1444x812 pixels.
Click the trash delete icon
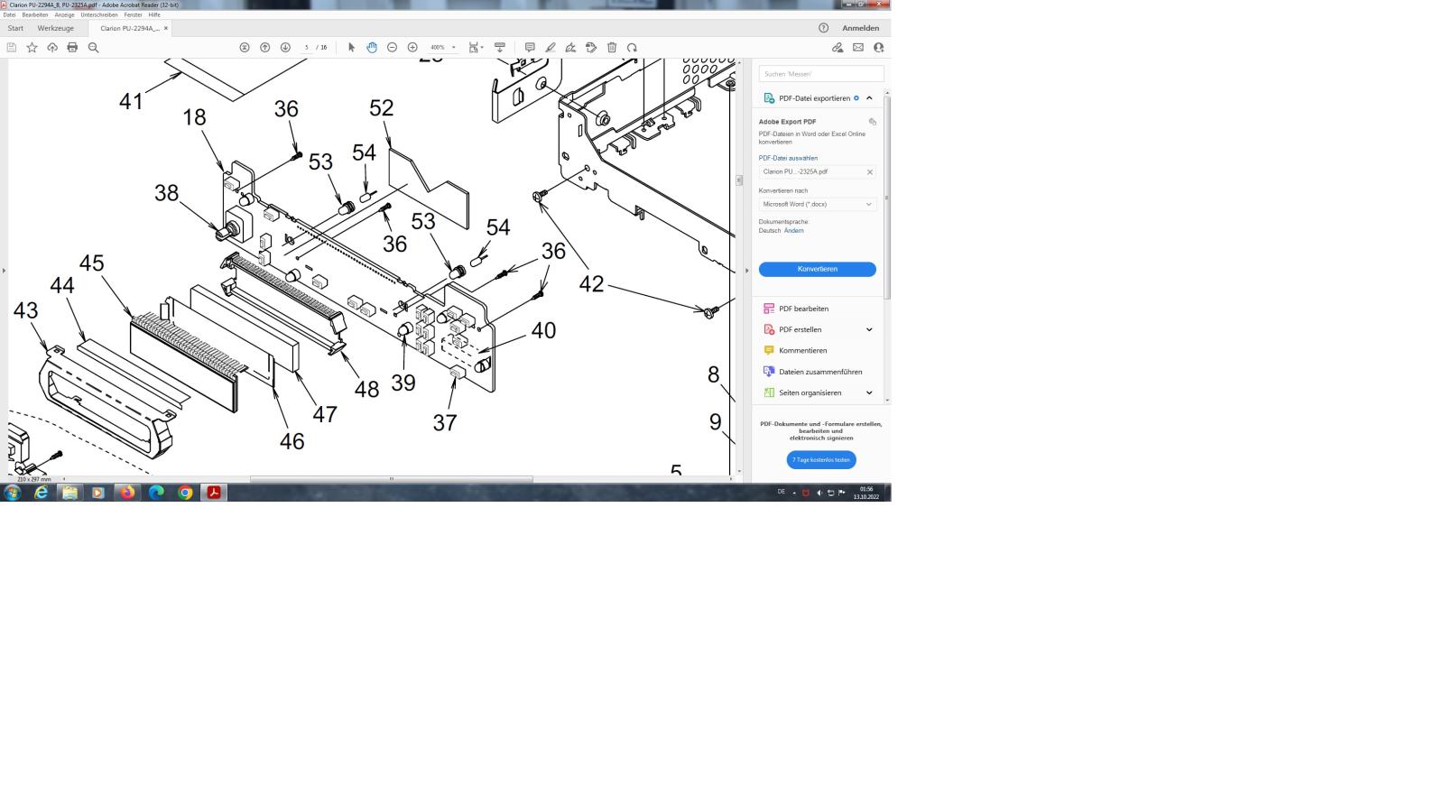coord(612,47)
